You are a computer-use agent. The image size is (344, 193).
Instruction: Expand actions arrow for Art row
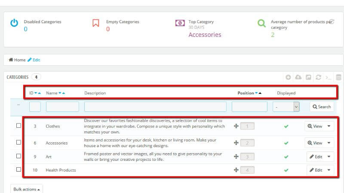coord(329,157)
